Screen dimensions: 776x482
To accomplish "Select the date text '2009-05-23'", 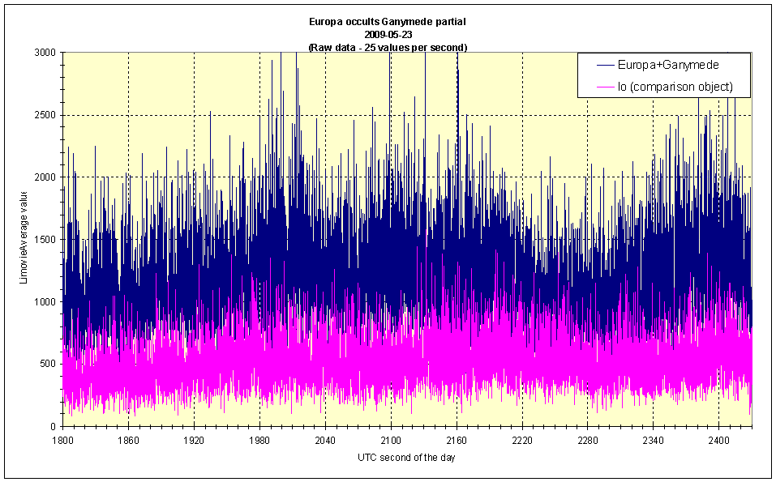I will [388, 35].
